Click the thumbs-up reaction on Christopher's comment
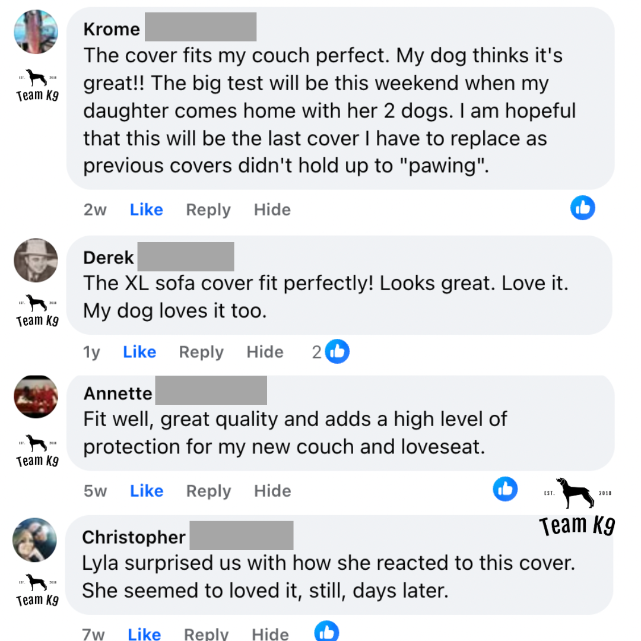The height and width of the screenshot is (641, 641). point(326,631)
